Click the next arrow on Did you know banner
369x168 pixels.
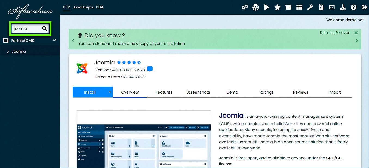(356, 41)
